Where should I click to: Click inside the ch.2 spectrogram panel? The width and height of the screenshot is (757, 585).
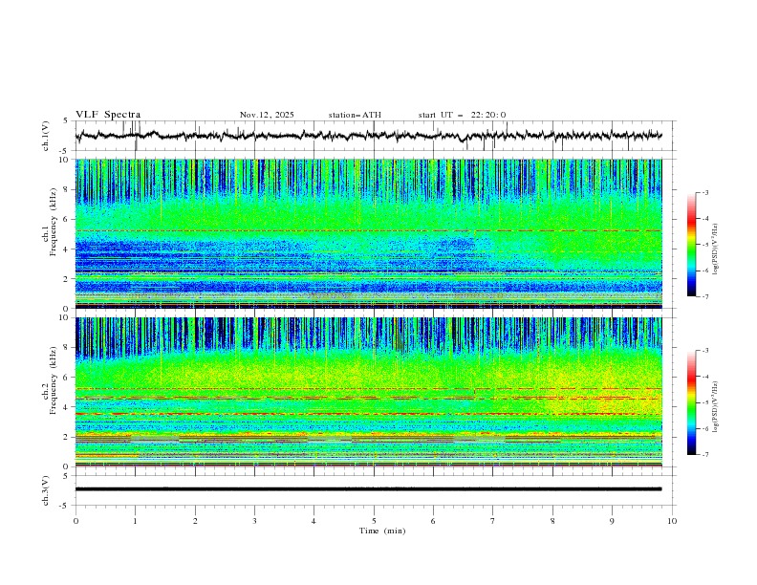[368, 392]
